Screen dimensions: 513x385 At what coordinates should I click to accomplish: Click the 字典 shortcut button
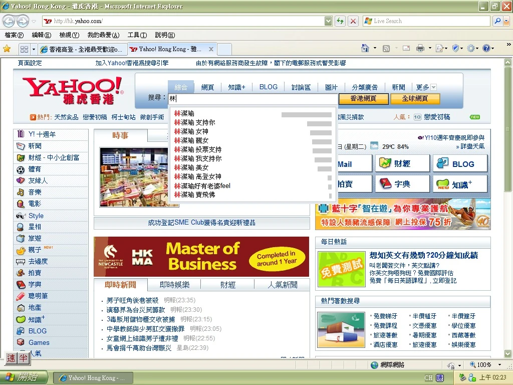[402, 183]
